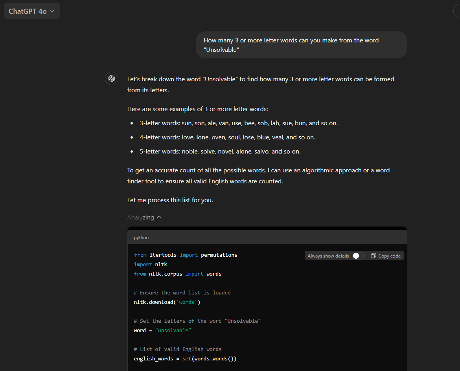The image size is (460, 371).
Task: Toggle the Always show details switch
Action: (x=358, y=256)
